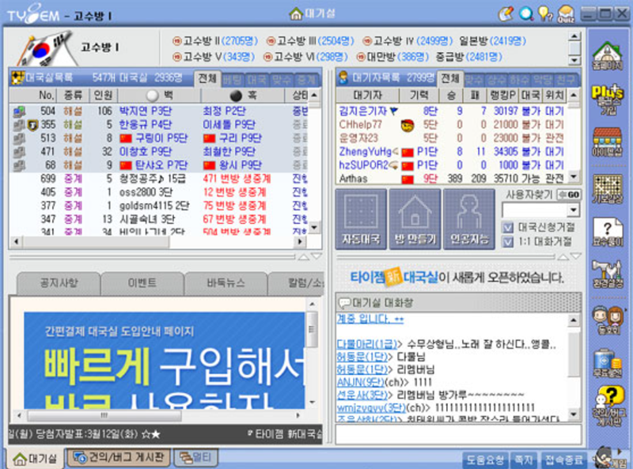Open the 게임 icon at sidebar bottom
This screenshot has height=469, width=633.
coord(610,458)
